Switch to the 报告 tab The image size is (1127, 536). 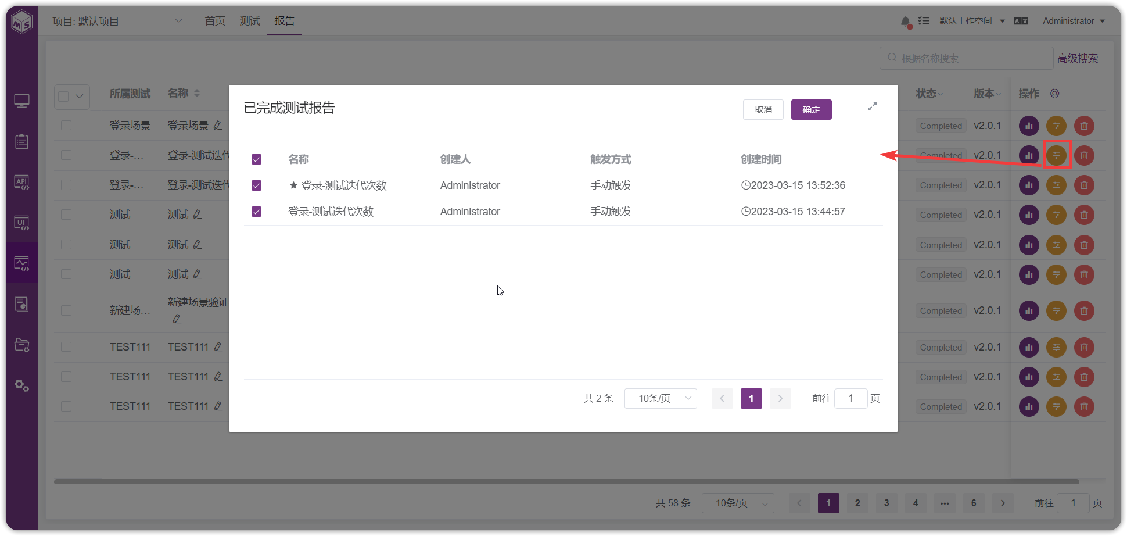click(285, 21)
